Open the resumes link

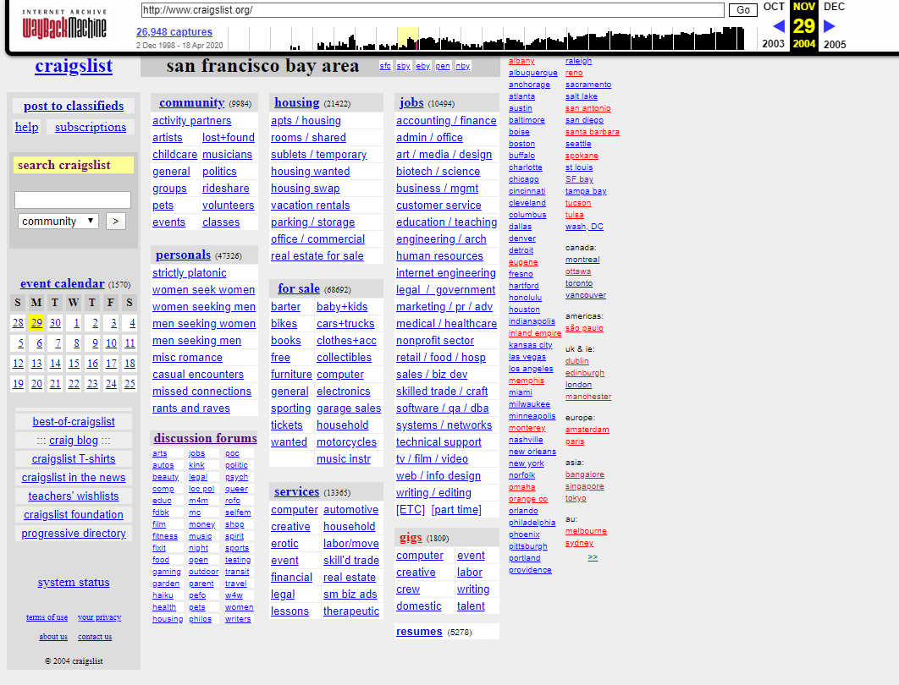[x=419, y=631]
